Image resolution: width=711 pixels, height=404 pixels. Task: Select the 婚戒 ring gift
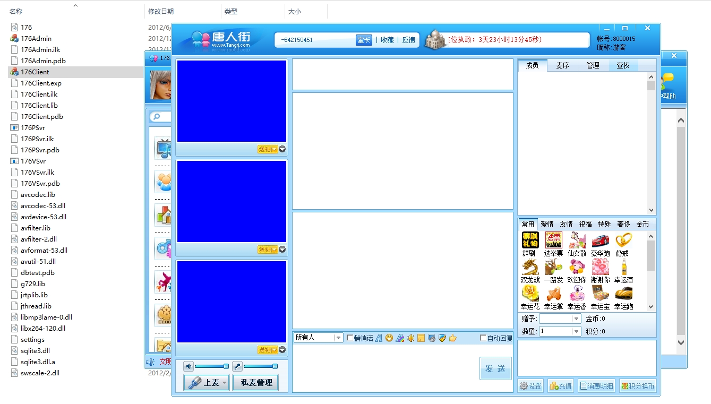point(623,240)
